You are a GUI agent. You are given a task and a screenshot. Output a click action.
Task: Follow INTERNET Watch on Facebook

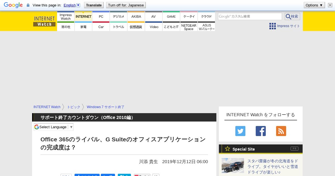pyautogui.click(x=261, y=131)
